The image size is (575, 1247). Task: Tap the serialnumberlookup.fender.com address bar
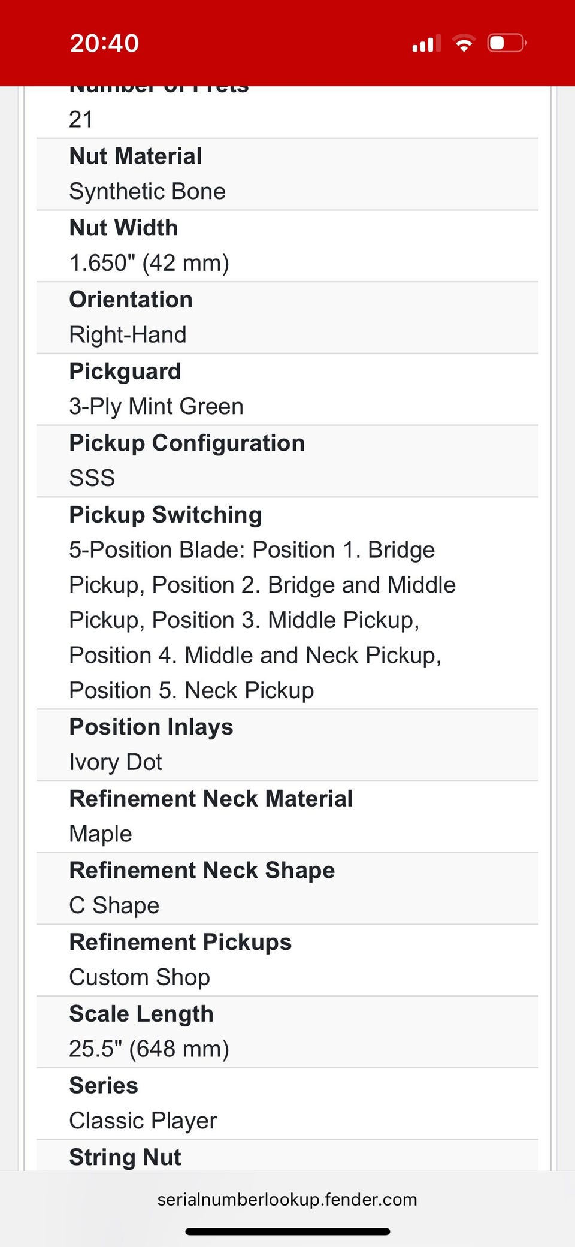[287, 1199]
